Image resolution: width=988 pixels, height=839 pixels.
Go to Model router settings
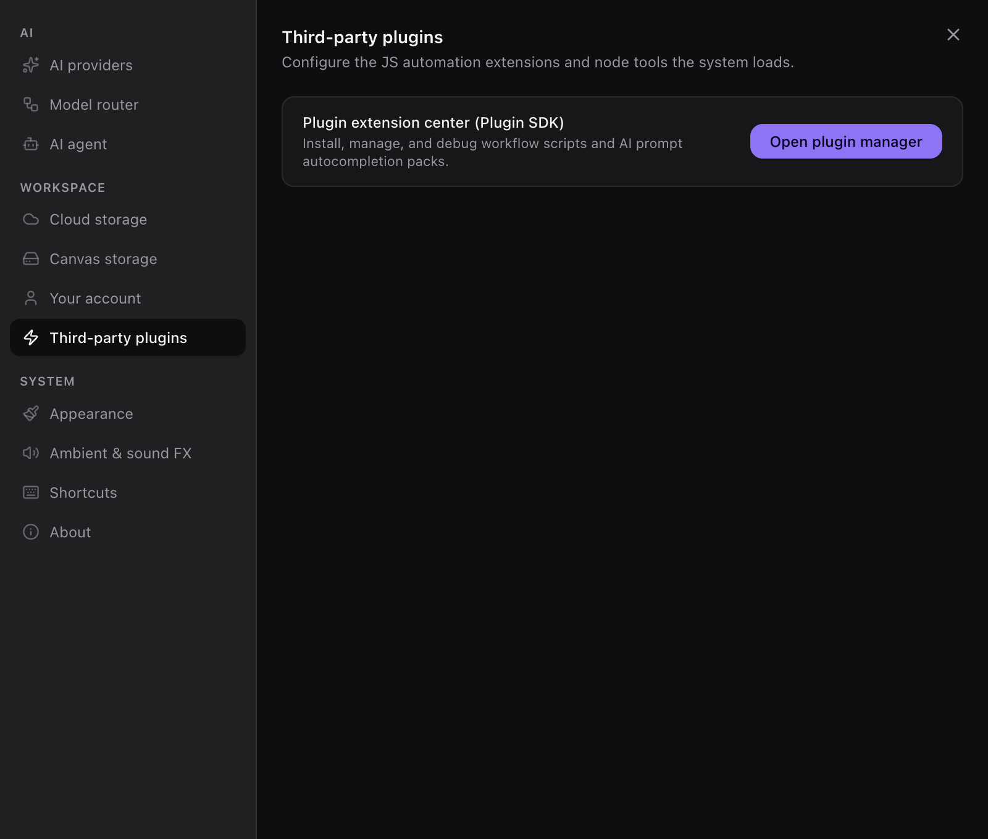point(128,104)
